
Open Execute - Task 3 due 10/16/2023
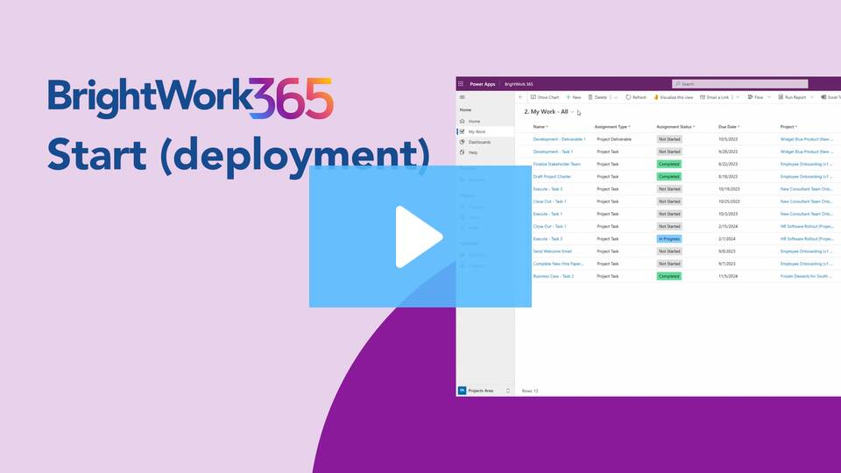tap(548, 189)
